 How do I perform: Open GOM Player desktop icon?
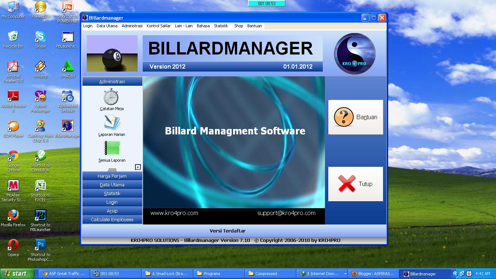pos(13,129)
